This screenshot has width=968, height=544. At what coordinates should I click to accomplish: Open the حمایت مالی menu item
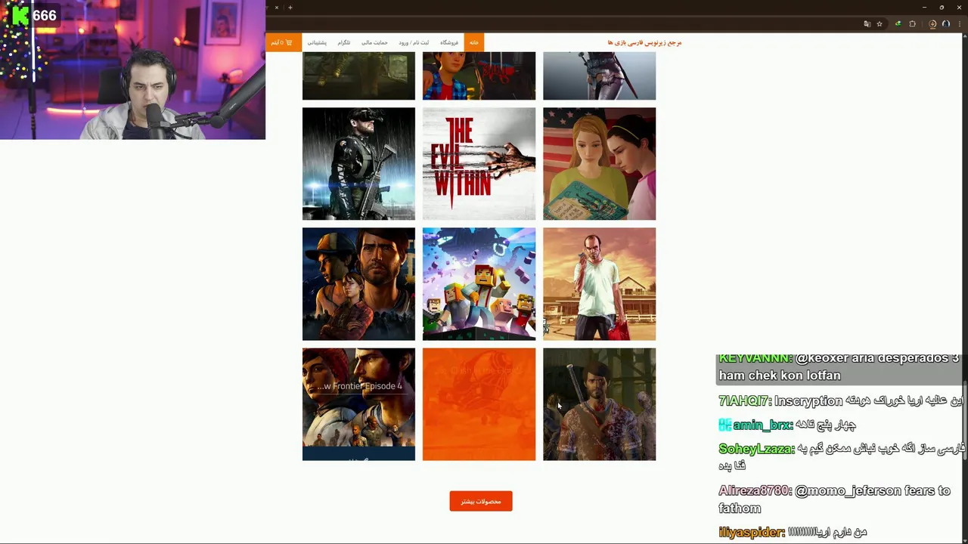click(x=374, y=42)
